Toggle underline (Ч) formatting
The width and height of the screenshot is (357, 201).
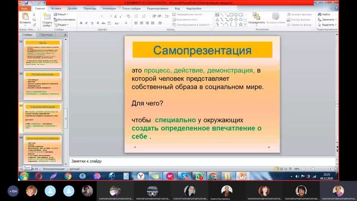click(92, 23)
